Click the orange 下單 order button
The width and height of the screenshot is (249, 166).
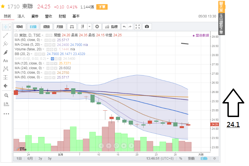tap(102, 7)
